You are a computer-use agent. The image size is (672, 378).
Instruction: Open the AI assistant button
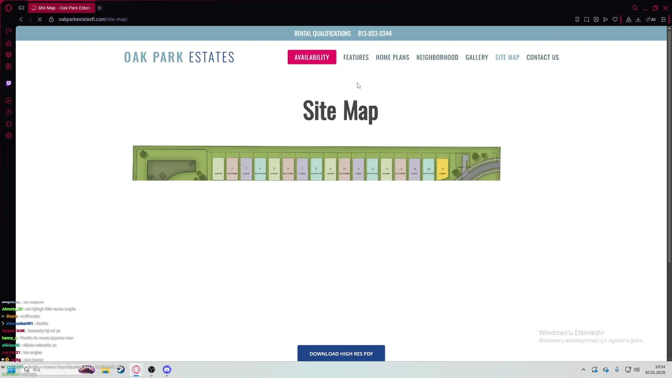click(x=650, y=19)
